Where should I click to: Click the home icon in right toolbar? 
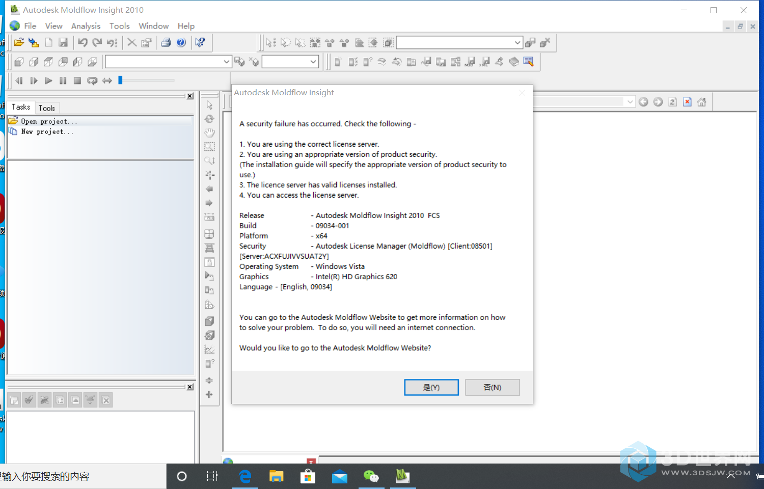coord(702,102)
